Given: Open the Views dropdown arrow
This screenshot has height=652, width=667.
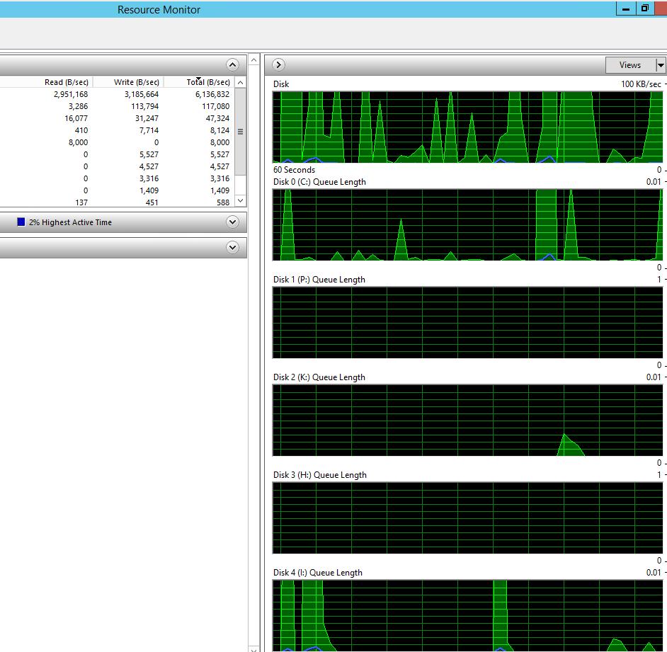Looking at the screenshot, I should pyautogui.click(x=661, y=65).
